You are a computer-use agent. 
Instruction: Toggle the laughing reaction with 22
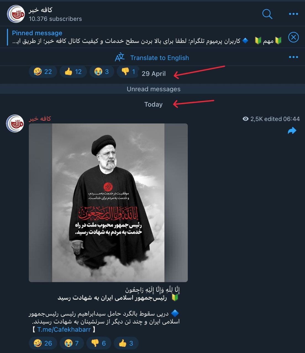(43, 72)
